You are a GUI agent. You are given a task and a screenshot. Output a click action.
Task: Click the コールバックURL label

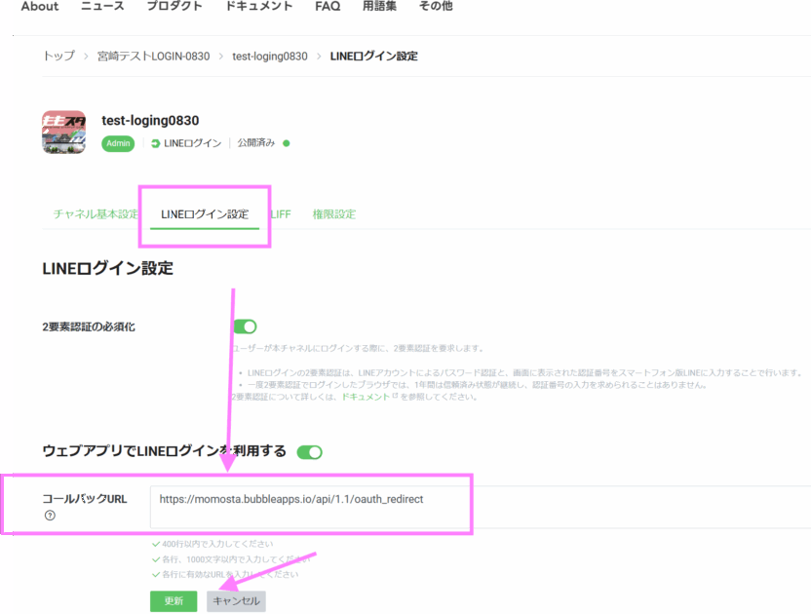click(x=85, y=499)
